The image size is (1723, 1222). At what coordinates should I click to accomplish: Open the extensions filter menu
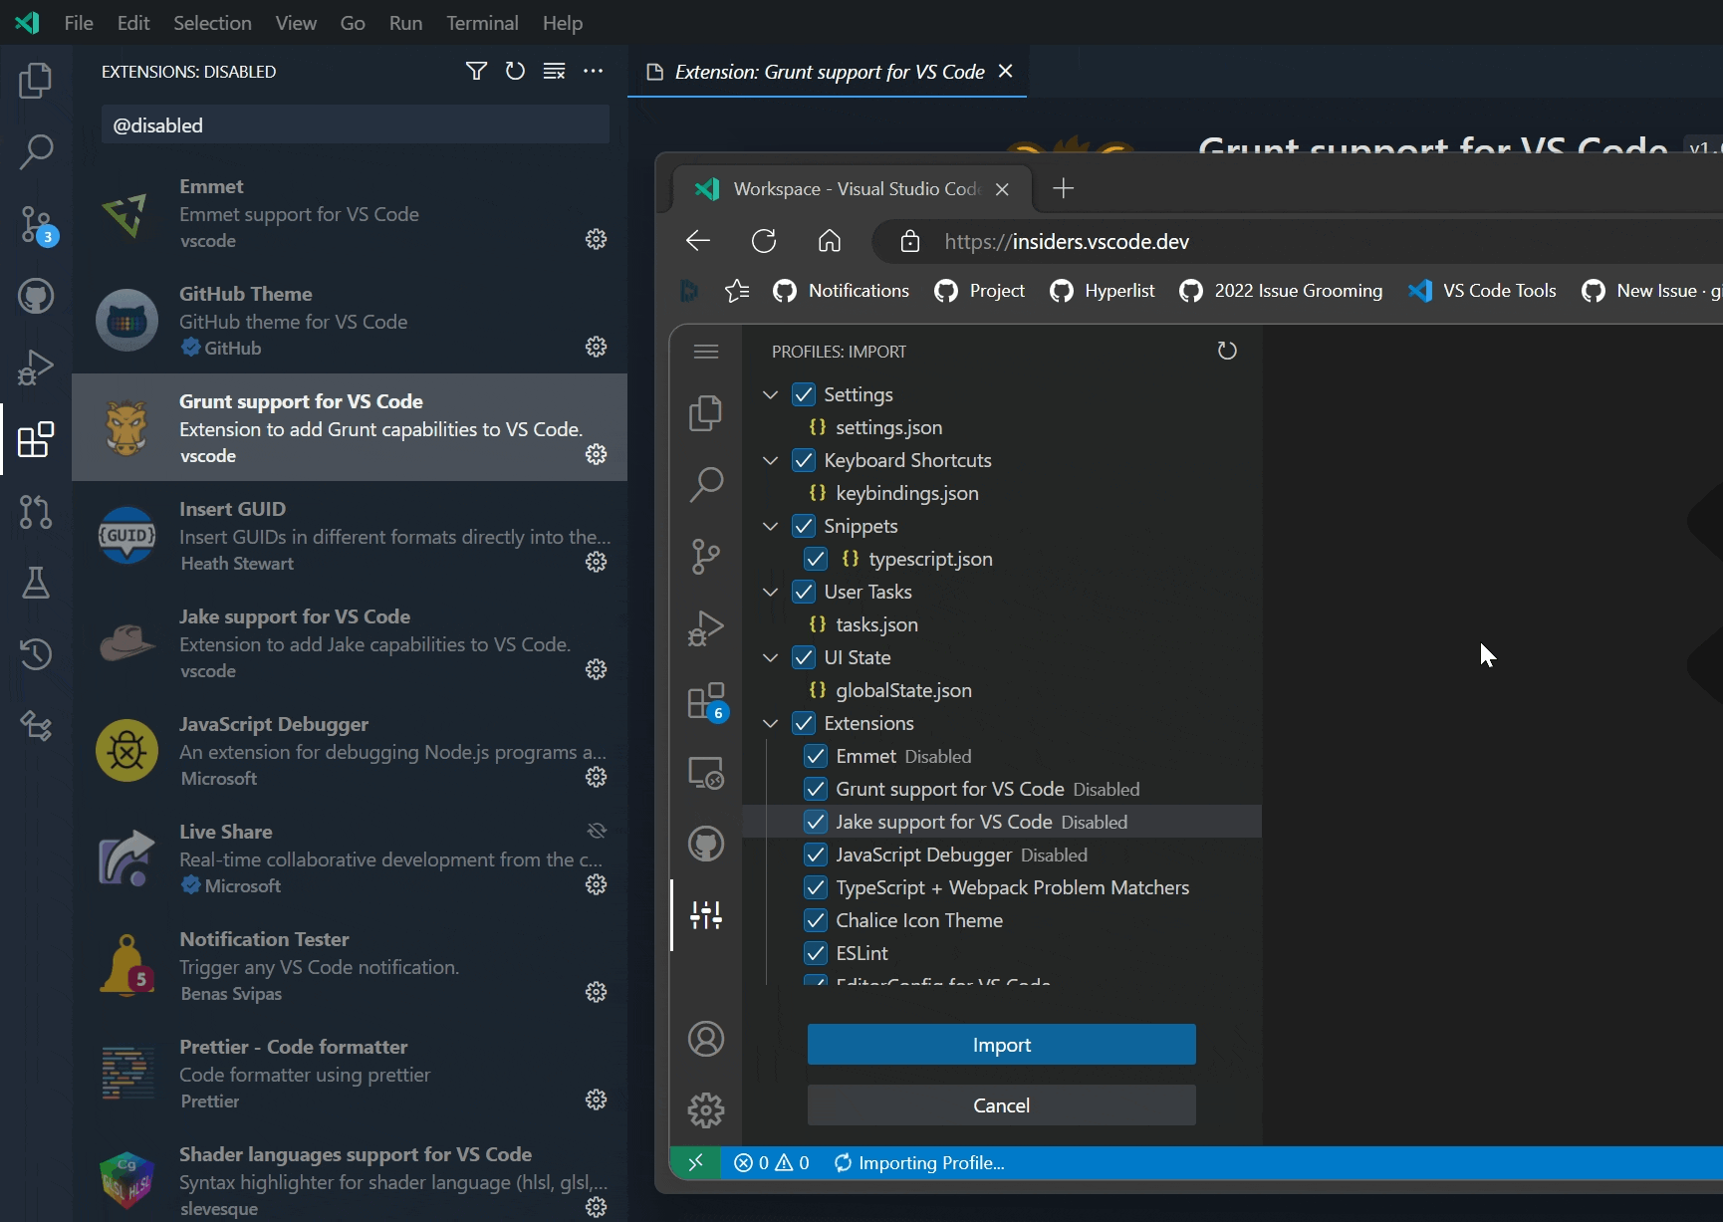click(476, 71)
